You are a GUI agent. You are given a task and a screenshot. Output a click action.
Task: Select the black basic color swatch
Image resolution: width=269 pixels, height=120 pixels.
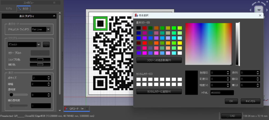pos(138,28)
